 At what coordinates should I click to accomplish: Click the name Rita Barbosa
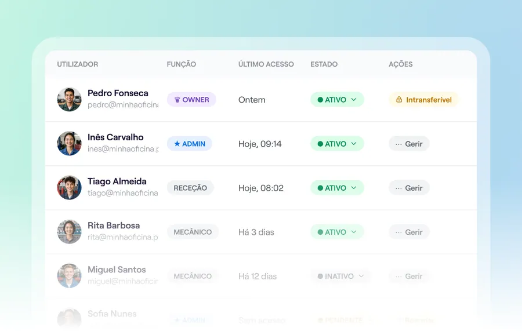pos(114,225)
